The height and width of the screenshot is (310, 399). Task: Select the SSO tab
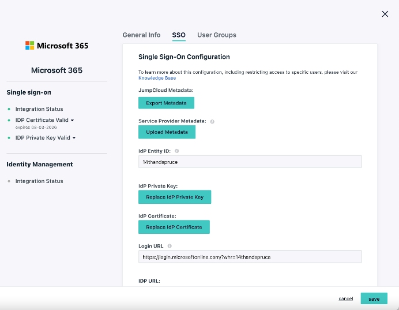[x=179, y=35]
